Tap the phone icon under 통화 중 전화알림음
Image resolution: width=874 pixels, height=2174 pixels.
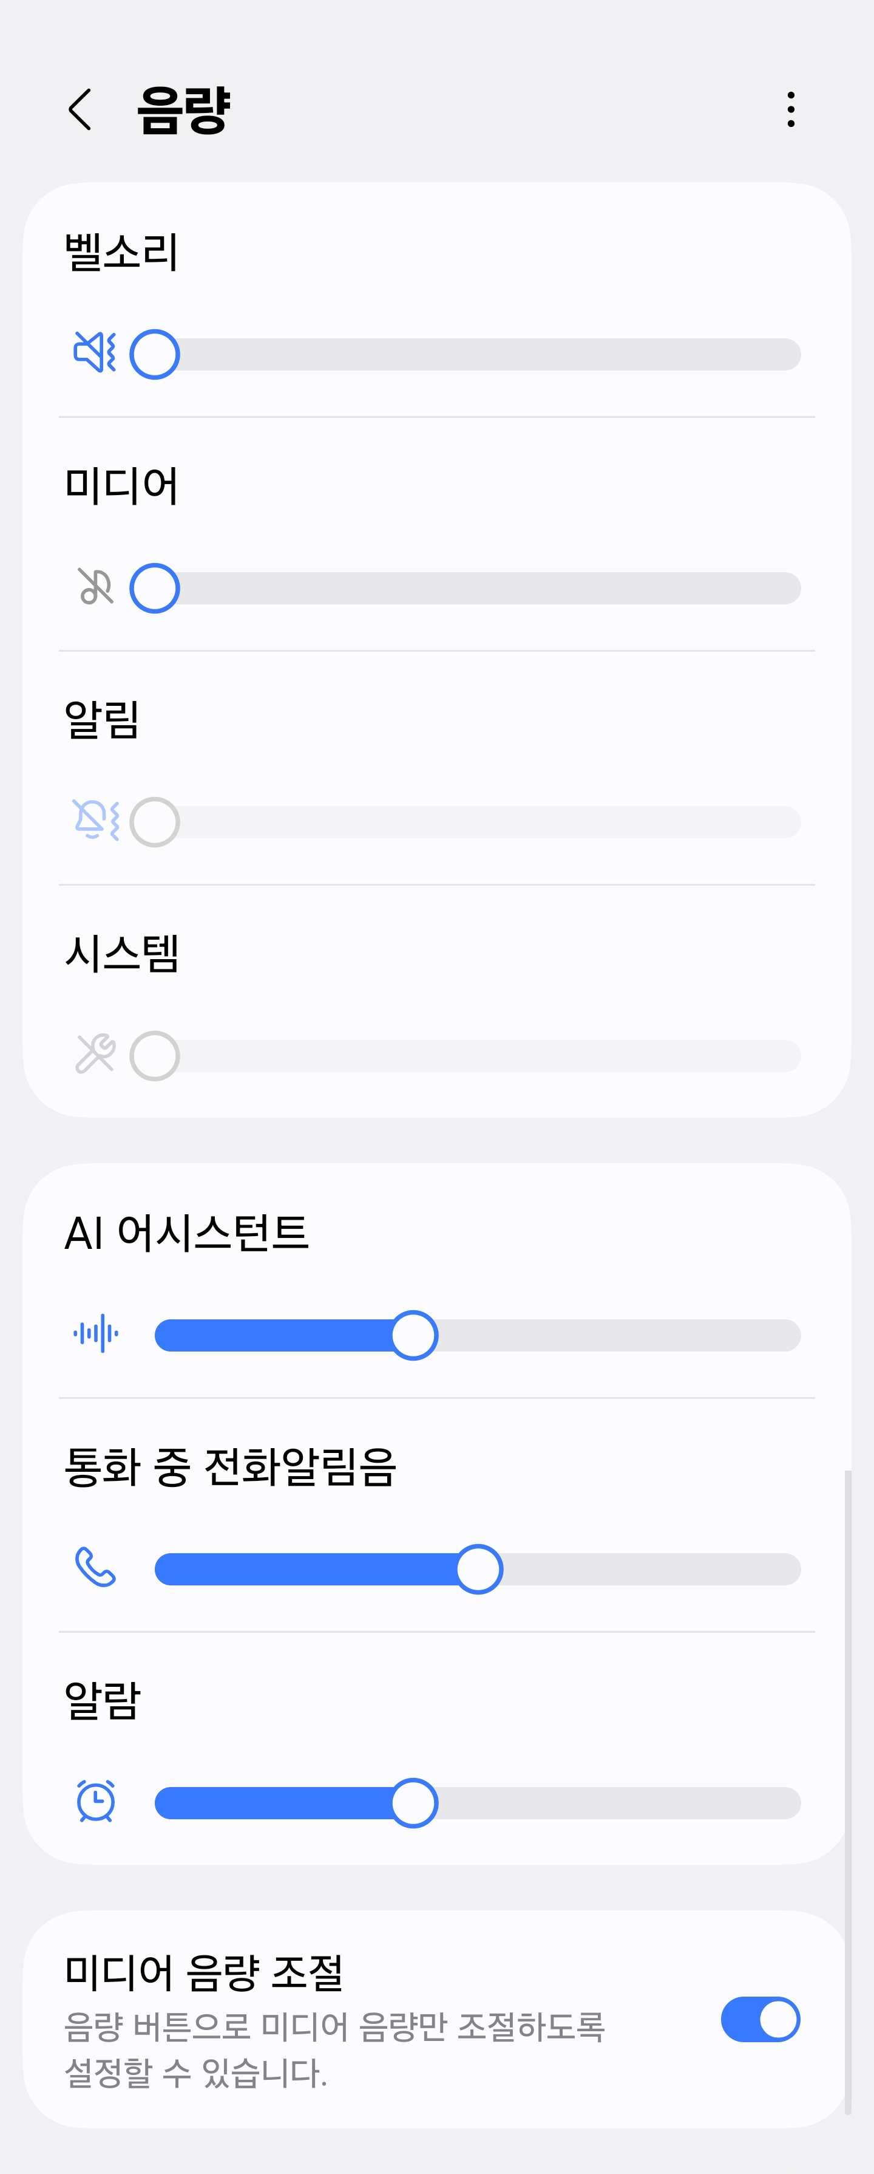(95, 1567)
